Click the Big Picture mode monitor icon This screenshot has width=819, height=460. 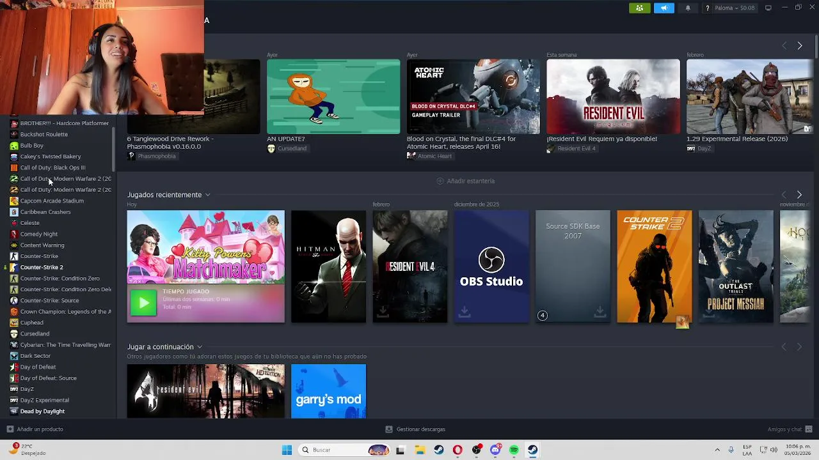(x=768, y=8)
